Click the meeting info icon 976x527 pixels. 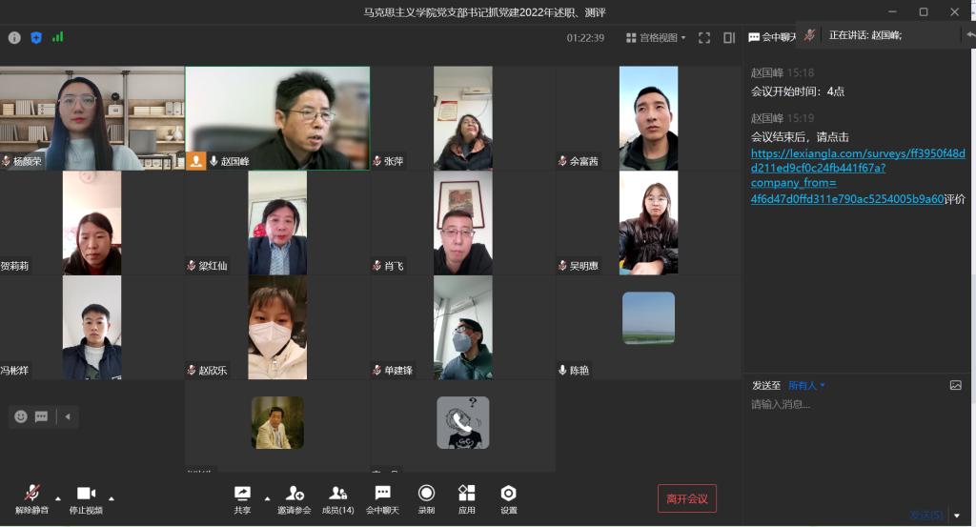coord(14,38)
